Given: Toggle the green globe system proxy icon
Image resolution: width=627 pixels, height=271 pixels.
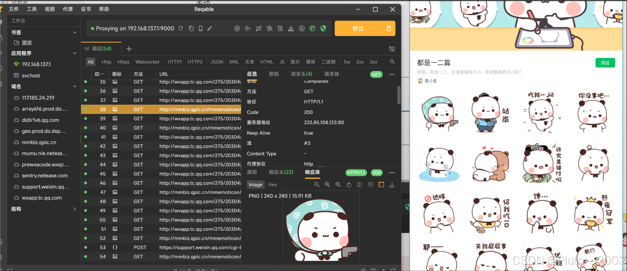Looking at the screenshot, I should 313,28.
